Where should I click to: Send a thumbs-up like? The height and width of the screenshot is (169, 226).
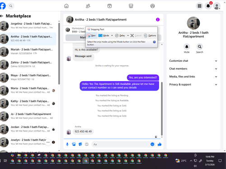[160, 144]
